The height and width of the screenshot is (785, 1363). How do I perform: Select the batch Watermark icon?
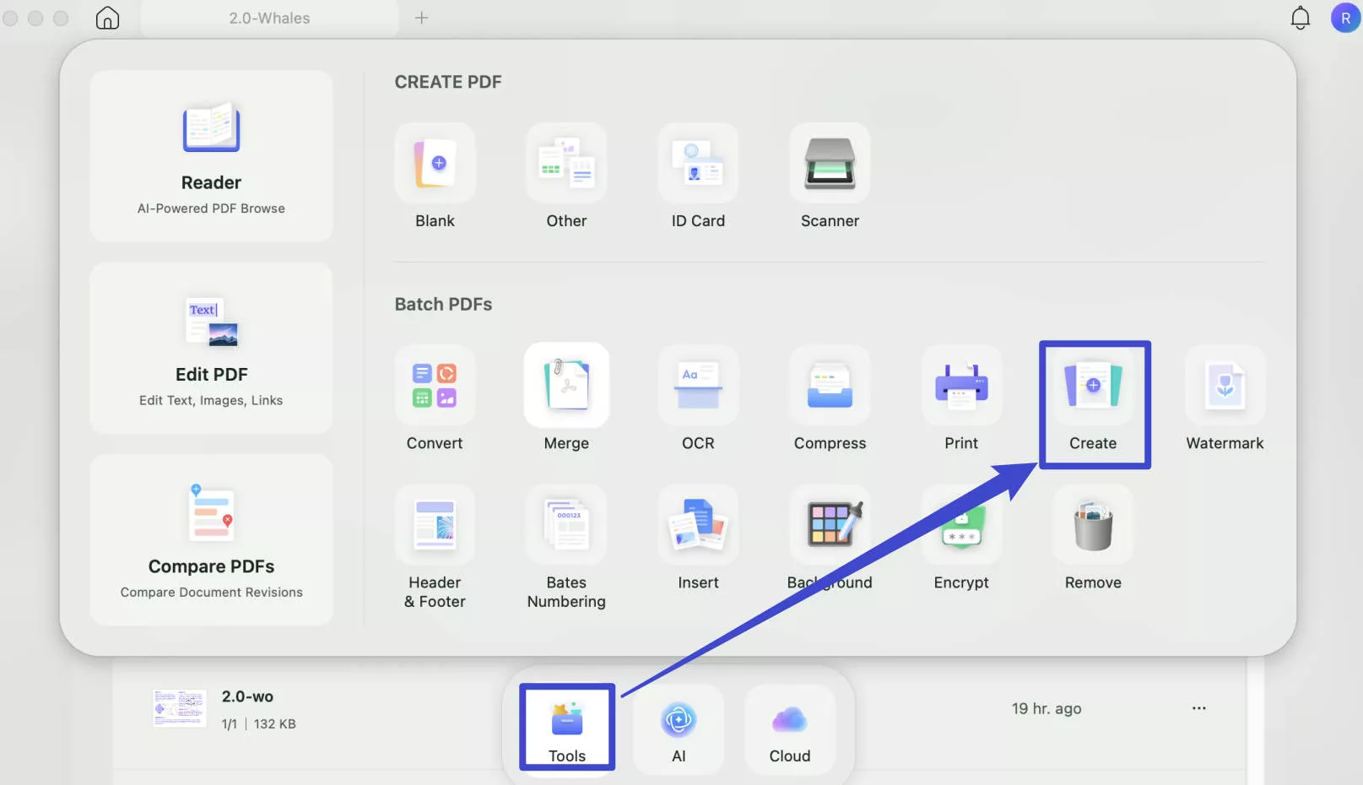tap(1225, 386)
